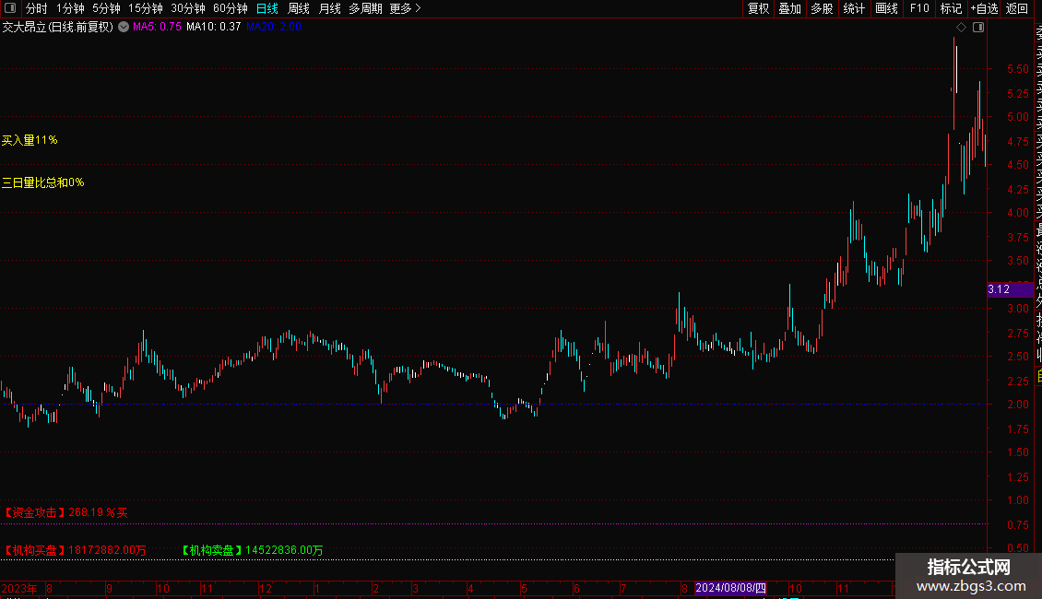Select the 1分钟 chart period
This screenshot has width=1042, height=599.
[70, 8]
